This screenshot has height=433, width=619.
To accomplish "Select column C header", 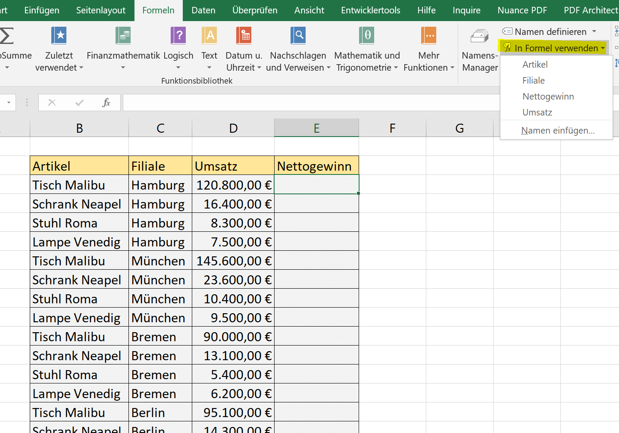I will click(160, 128).
